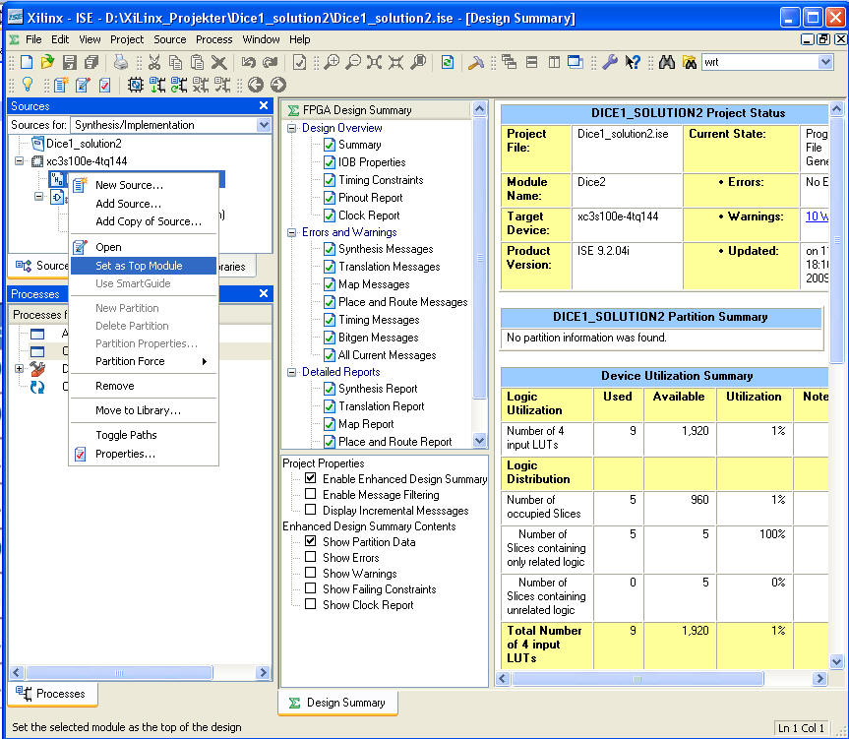Check Display Incremental Messages
The width and height of the screenshot is (849, 739).
pos(310,510)
